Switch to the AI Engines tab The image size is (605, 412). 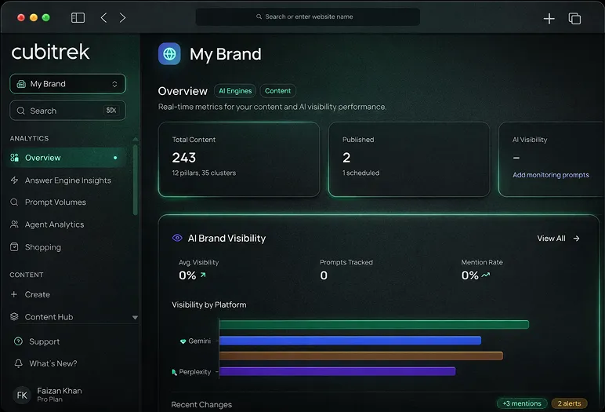click(235, 91)
